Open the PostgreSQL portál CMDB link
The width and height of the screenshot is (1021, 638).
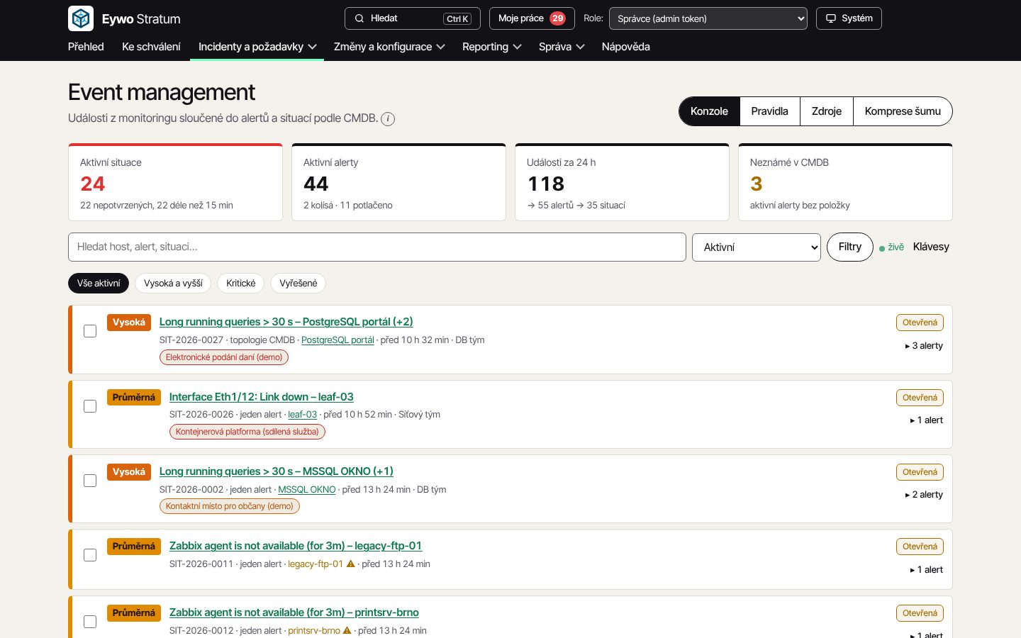(337, 340)
